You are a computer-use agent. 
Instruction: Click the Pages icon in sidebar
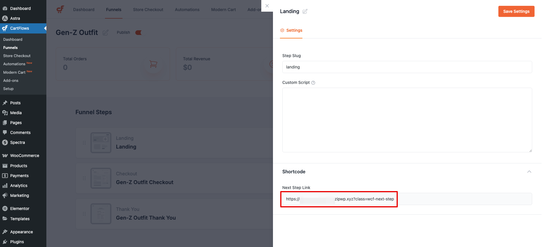coord(5,123)
